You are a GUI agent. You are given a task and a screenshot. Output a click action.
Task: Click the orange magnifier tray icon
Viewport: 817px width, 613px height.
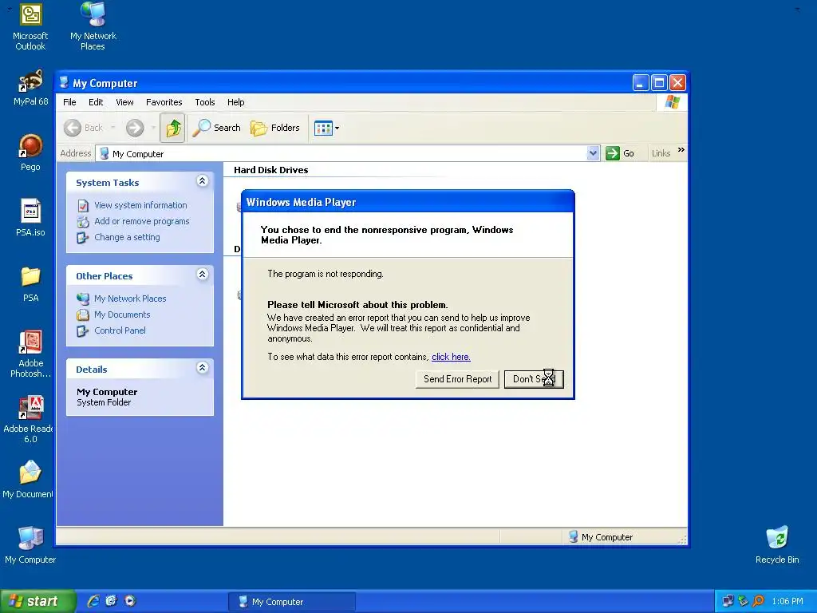(758, 602)
